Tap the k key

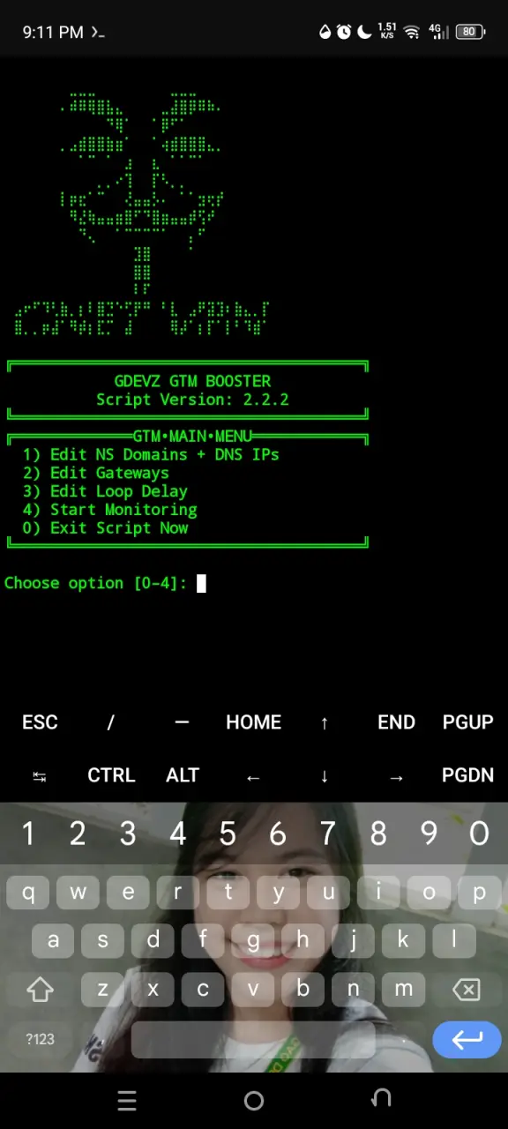pos(404,940)
